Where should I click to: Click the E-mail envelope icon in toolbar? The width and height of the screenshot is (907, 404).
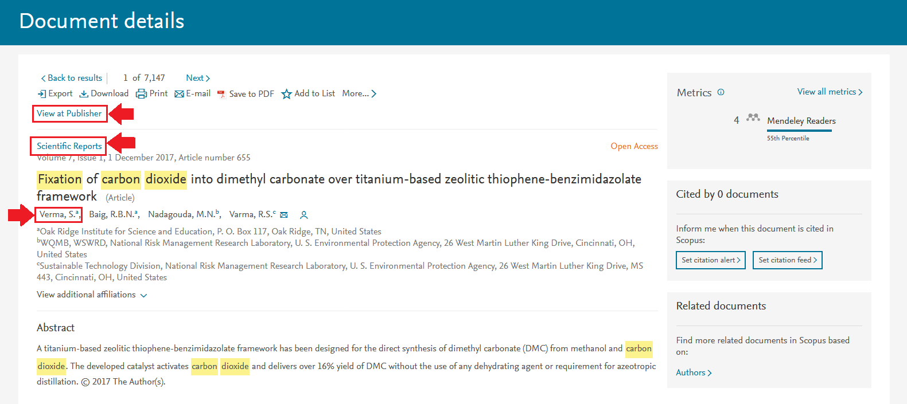pyautogui.click(x=179, y=94)
